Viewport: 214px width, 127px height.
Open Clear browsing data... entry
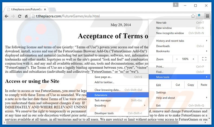[x=118, y=90]
